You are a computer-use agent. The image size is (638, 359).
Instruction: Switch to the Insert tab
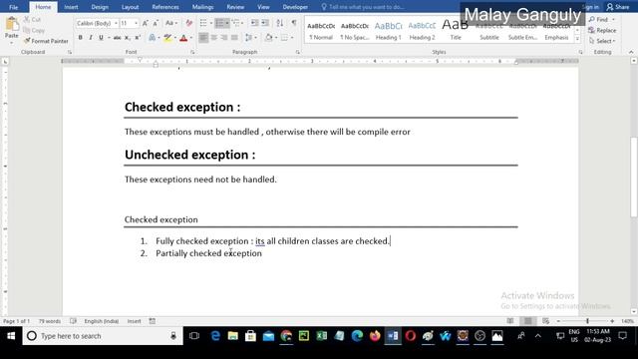(71, 7)
